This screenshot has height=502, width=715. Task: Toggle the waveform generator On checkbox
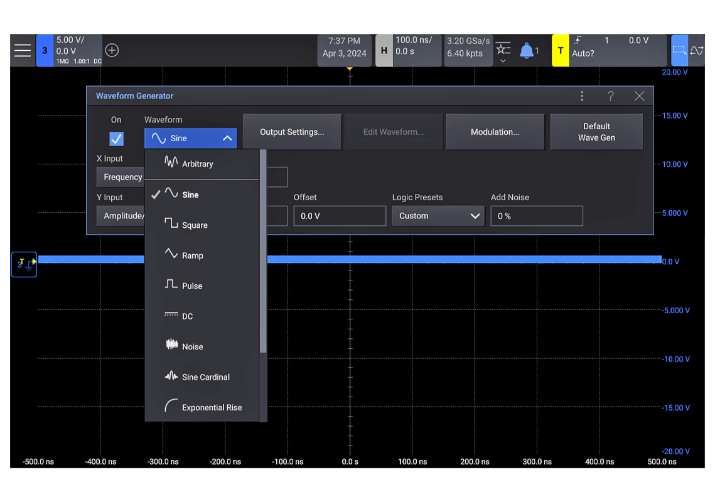(116, 139)
